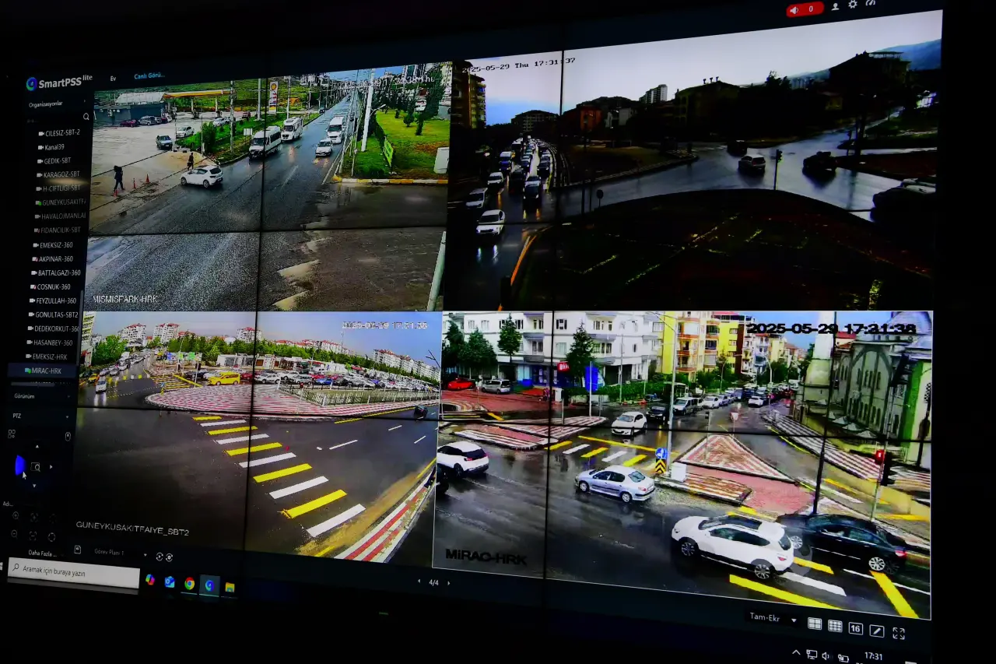The image size is (996, 664).
Task: Start the task plan tour play icon
Action: [160, 557]
